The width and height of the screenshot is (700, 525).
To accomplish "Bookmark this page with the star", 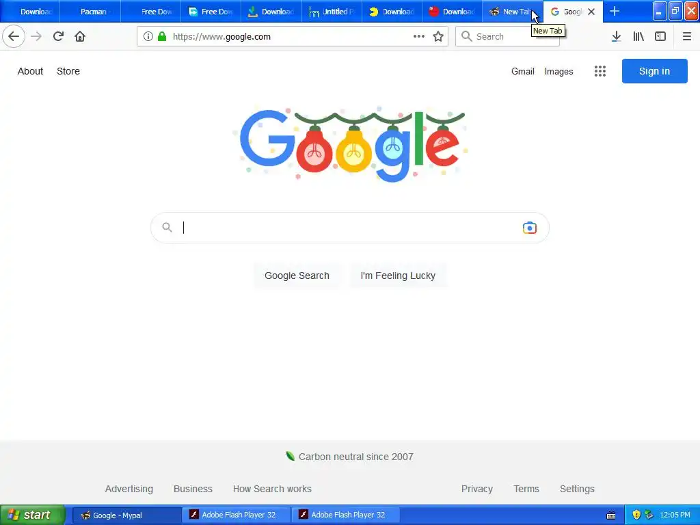I will (x=438, y=37).
